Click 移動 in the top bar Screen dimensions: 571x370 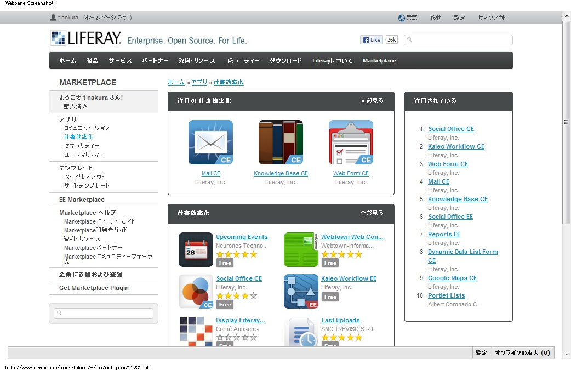pos(436,18)
